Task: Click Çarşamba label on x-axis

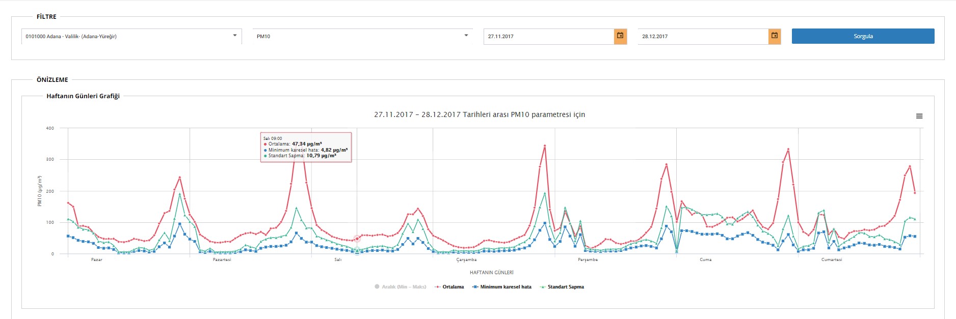Action: (x=466, y=259)
